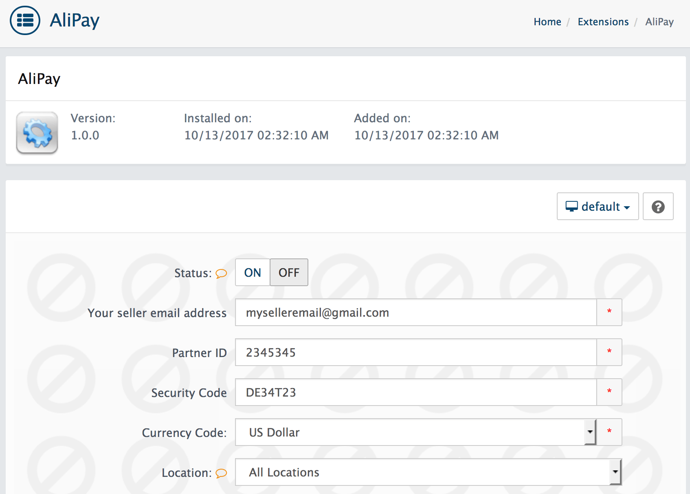Click the AliPay breadcrumb item
The image size is (690, 494).
(x=659, y=22)
